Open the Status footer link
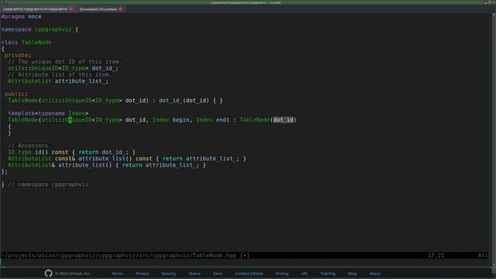 195,274
